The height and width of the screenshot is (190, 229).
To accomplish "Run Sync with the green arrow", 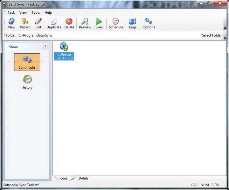I will (x=99, y=23).
